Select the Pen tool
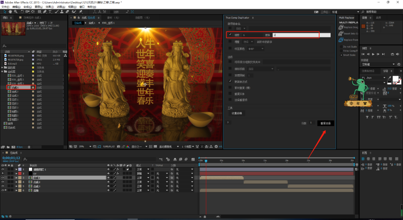The height and width of the screenshot is (220, 403). point(45,12)
